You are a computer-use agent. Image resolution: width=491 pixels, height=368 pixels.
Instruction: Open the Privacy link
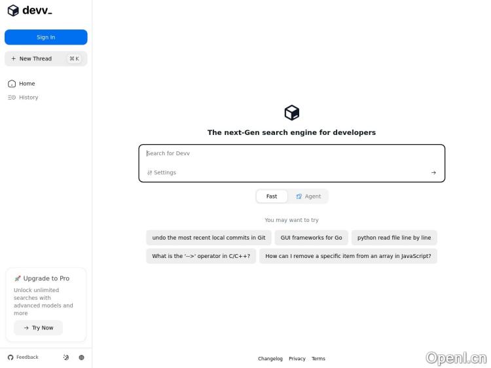[297, 359]
